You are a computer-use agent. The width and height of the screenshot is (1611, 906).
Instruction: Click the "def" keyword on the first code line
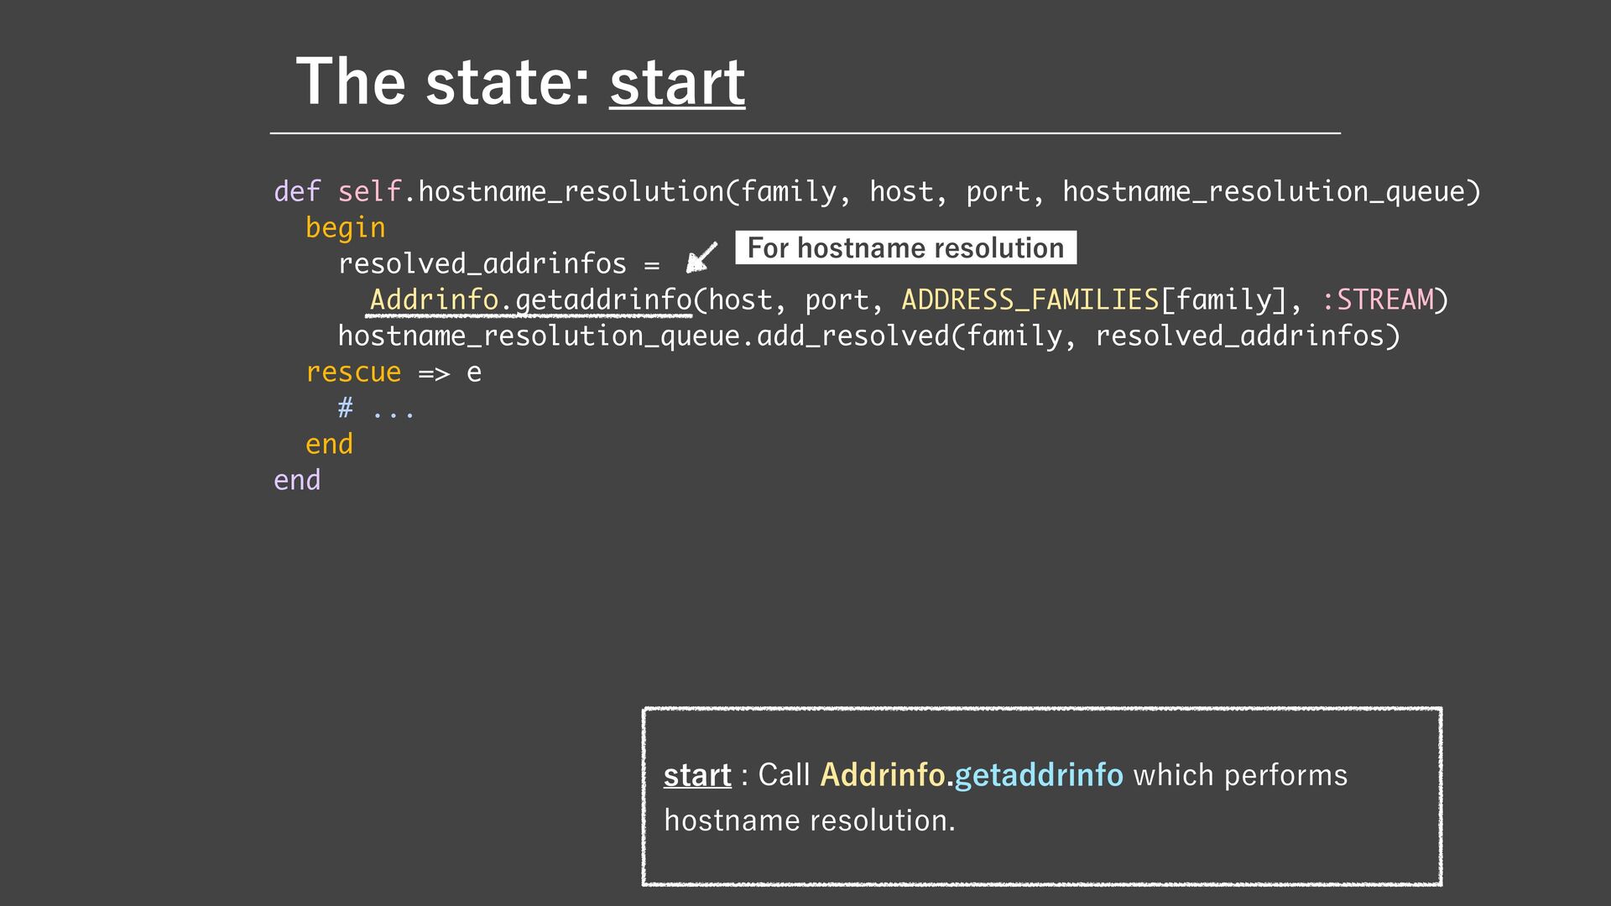(297, 192)
